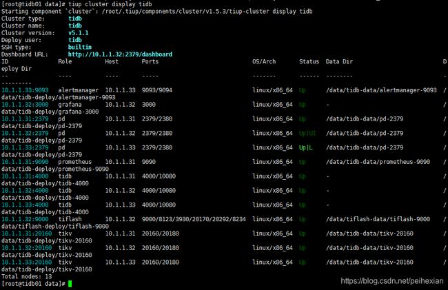
Task: Click the command tiup cluster display tidb
Action: pyautogui.click(x=110, y=4)
